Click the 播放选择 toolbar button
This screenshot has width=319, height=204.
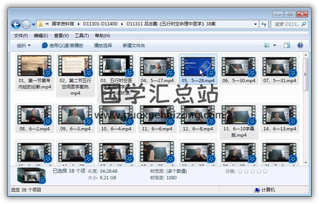[x=103, y=45]
